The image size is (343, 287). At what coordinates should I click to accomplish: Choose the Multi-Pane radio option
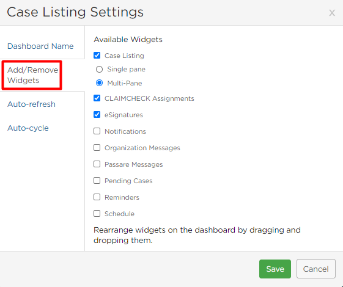pos(99,83)
